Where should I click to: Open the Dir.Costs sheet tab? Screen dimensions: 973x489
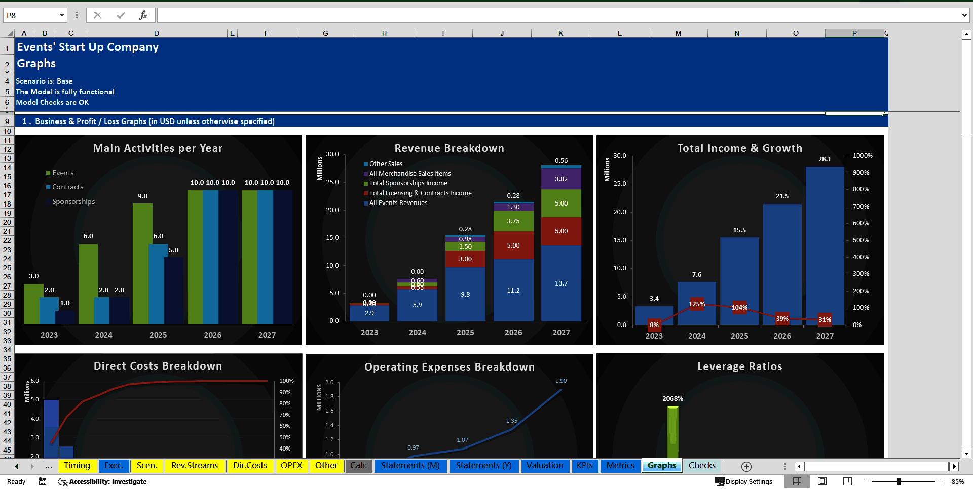(250, 466)
